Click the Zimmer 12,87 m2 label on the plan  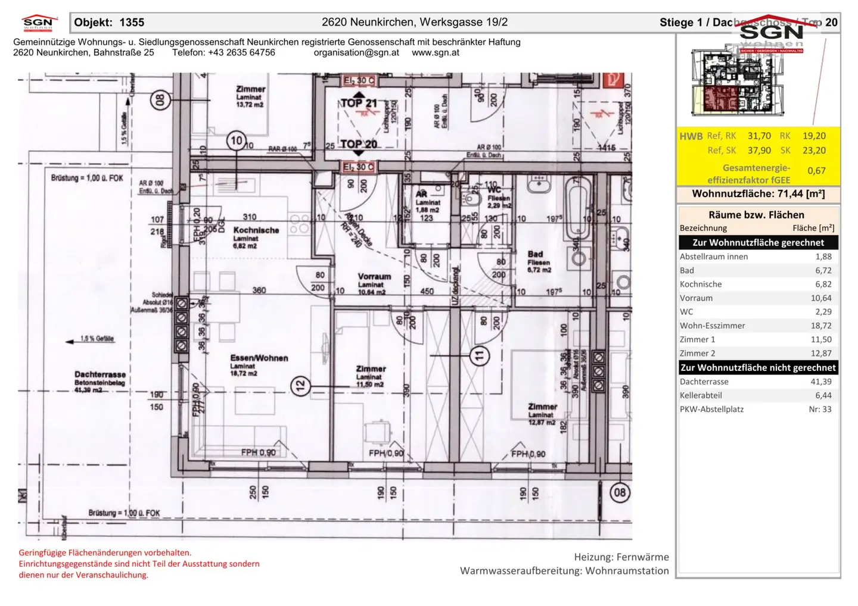[x=542, y=414]
